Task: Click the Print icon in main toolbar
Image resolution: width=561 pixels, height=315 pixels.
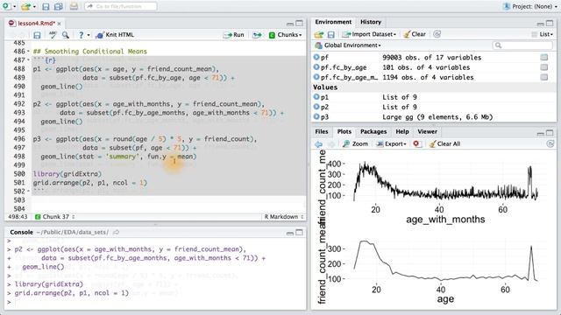Action: [74, 6]
